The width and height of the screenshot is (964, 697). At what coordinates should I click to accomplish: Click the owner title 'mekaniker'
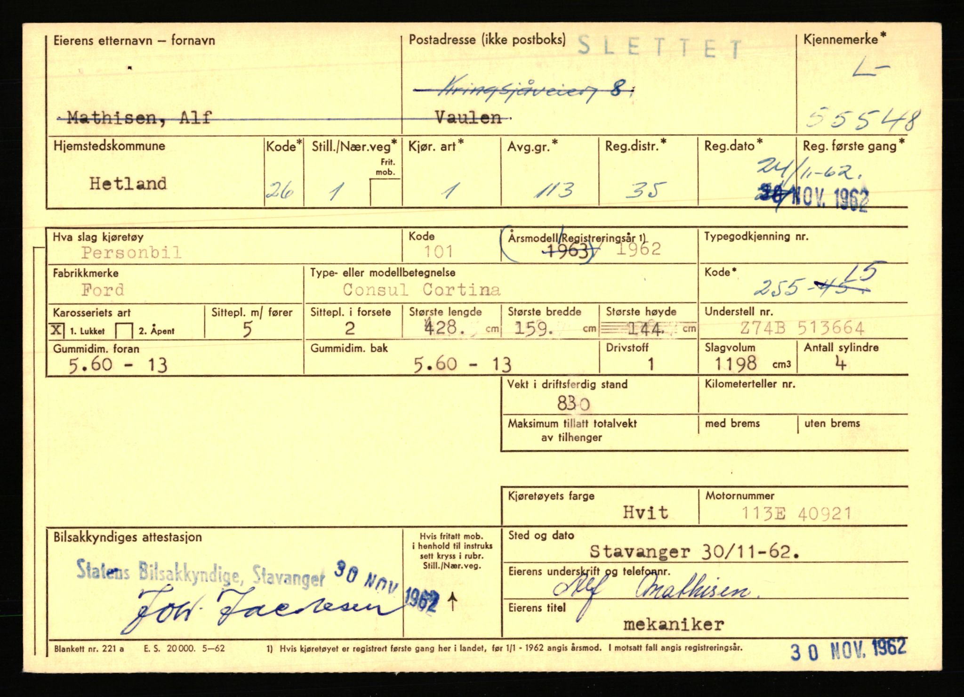pos(674,624)
